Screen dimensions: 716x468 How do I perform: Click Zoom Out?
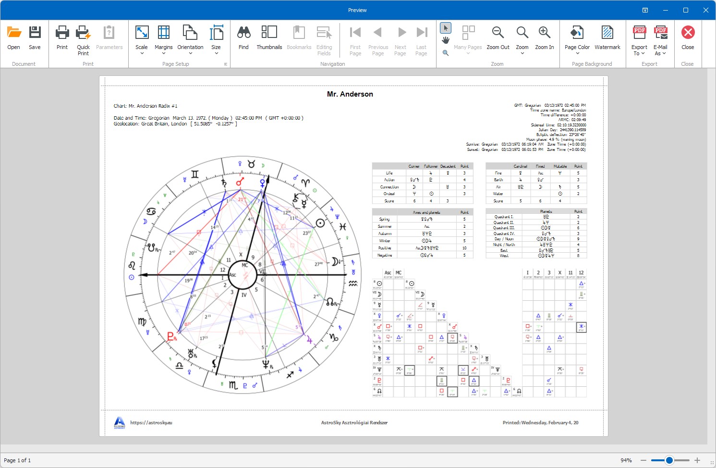pyautogui.click(x=498, y=38)
